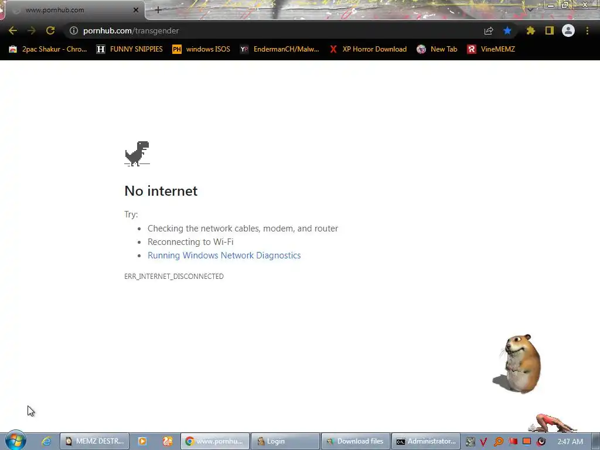
Task: Toggle the Chrome side panel icon
Action: (x=550, y=30)
